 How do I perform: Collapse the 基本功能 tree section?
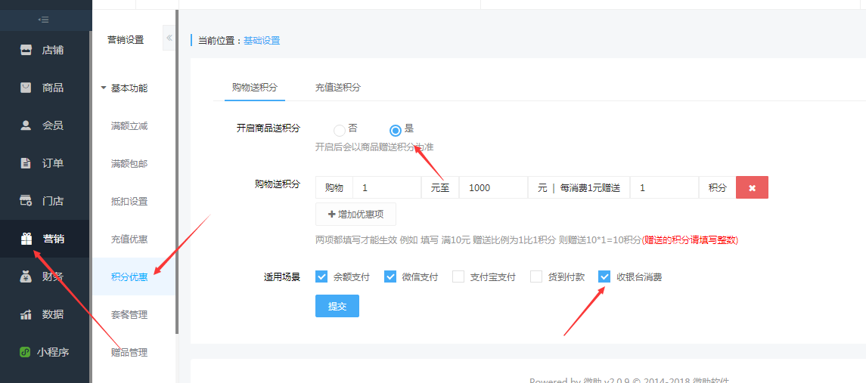pyautogui.click(x=104, y=88)
